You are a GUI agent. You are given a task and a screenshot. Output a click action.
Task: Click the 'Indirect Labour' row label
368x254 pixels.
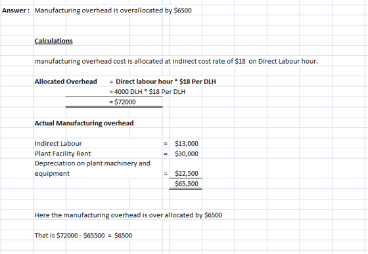[x=58, y=143]
